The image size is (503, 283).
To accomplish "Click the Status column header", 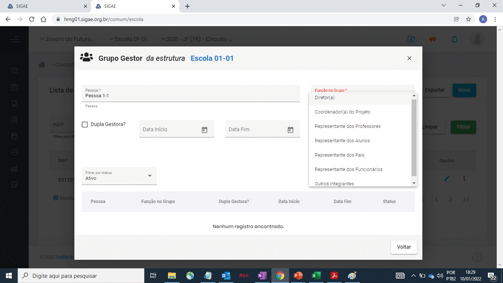I will click(x=389, y=202).
